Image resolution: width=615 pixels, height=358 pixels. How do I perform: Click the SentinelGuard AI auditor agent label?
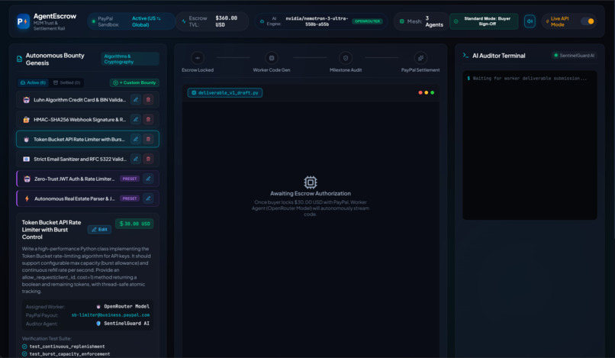point(123,324)
